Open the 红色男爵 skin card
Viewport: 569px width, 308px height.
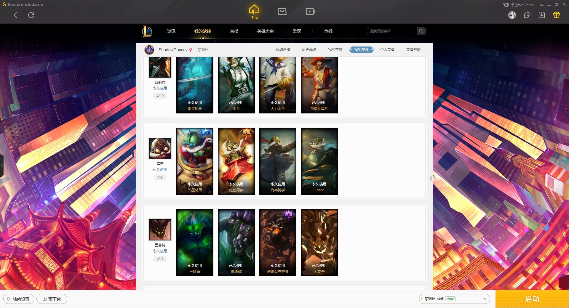[x=236, y=161]
